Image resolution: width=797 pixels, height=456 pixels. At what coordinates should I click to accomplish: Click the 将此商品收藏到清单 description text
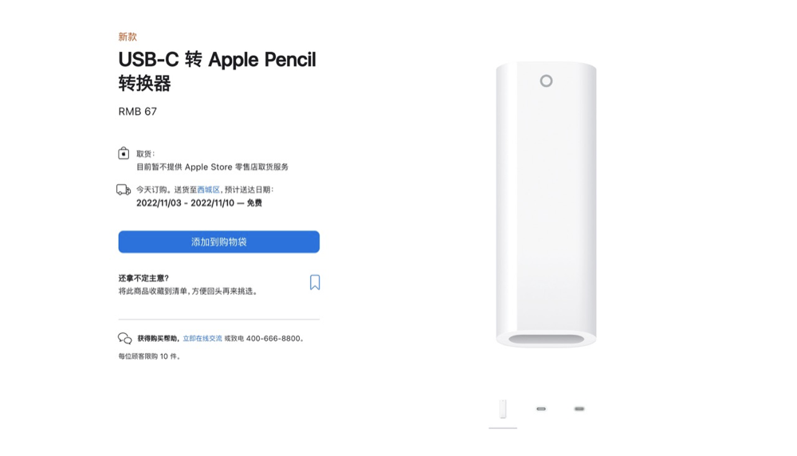[x=188, y=291]
